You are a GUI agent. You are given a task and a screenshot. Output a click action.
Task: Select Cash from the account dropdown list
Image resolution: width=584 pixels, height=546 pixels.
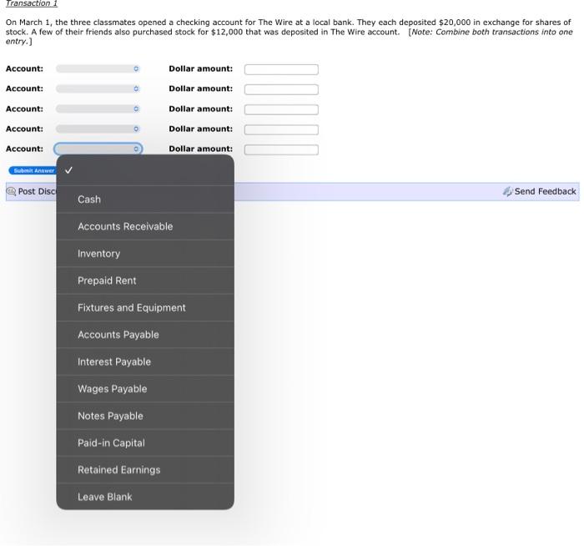pos(145,200)
